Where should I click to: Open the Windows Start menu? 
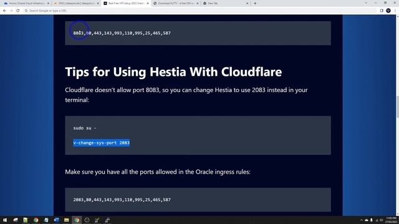[5, 220]
